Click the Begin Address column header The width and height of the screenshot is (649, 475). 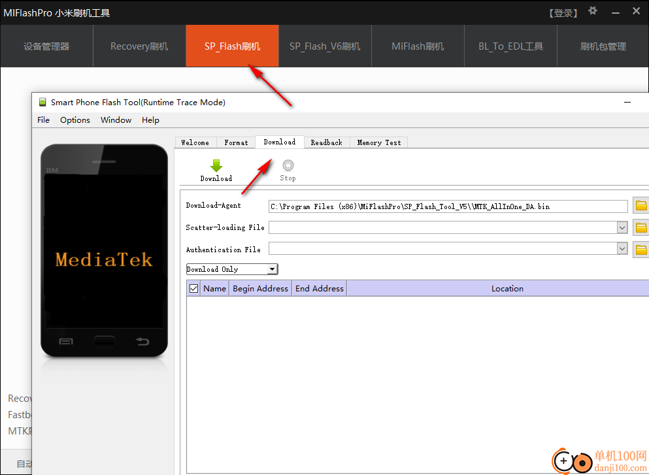pos(260,288)
